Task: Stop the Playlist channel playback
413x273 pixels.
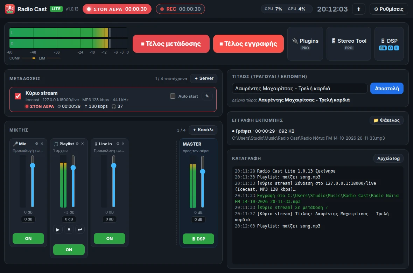Action: 69,230
